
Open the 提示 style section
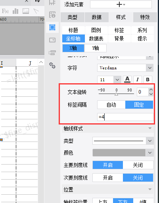click(x=142, y=38)
